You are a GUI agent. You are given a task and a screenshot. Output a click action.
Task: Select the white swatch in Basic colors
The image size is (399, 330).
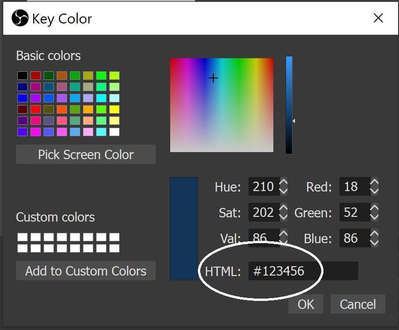coord(114,132)
